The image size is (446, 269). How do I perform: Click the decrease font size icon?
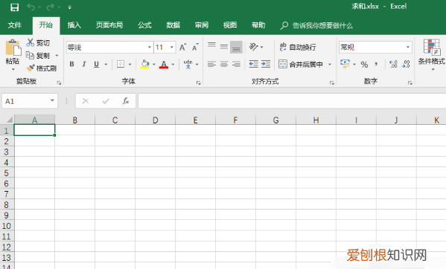[195, 47]
